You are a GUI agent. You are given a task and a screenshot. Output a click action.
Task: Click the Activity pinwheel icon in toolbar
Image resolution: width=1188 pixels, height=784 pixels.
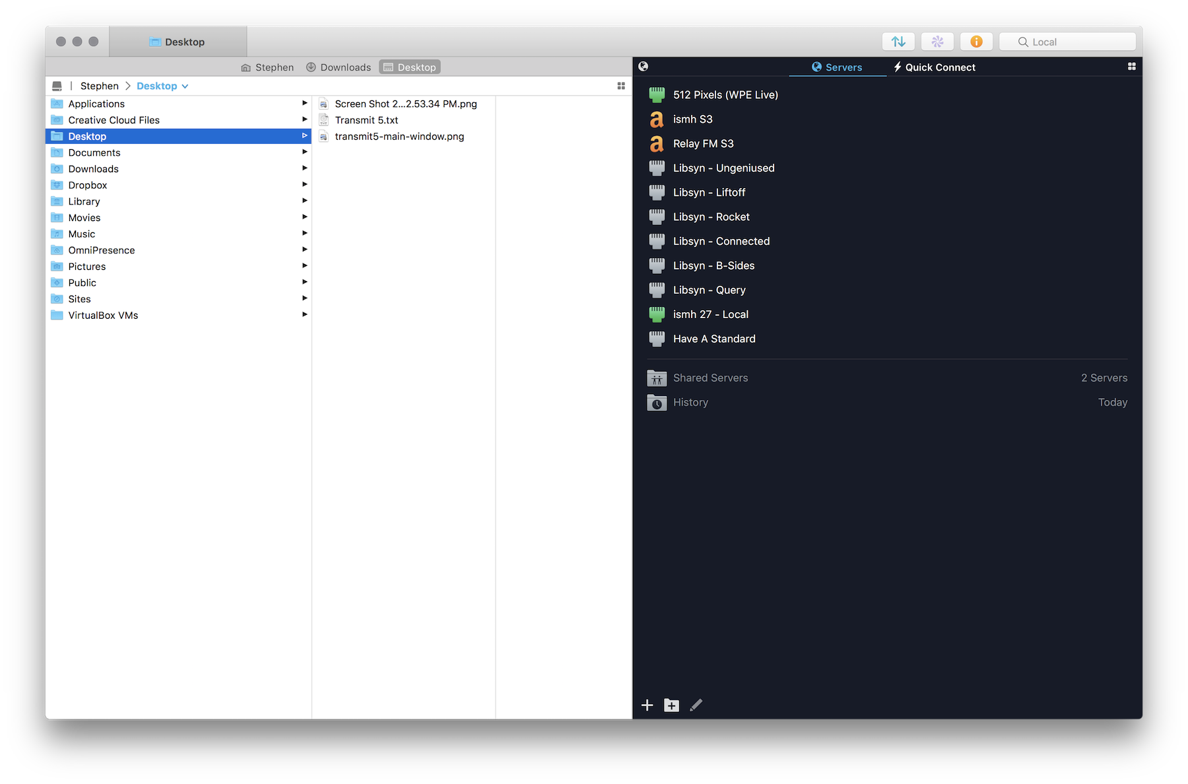pos(937,41)
